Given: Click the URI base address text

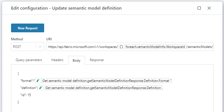Looking at the screenshot, I should coord(83,47).
